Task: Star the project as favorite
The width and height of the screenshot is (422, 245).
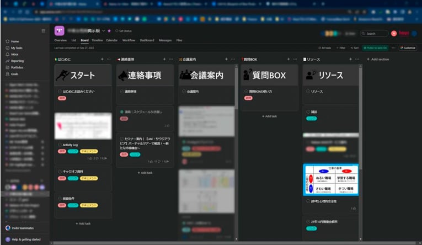Action: [109, 31]
